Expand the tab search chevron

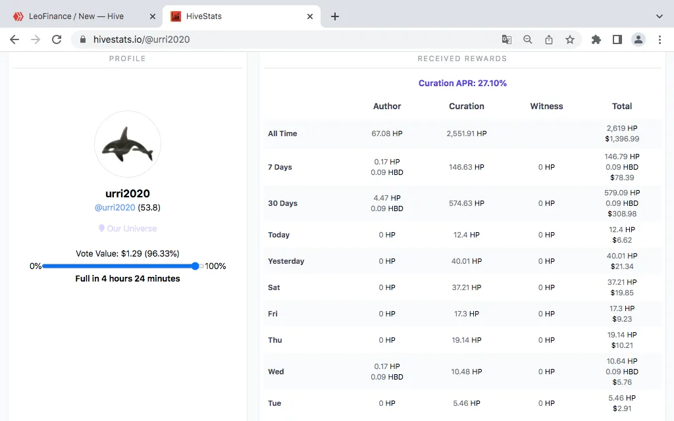pyautogui.click(x=660, y=16)
